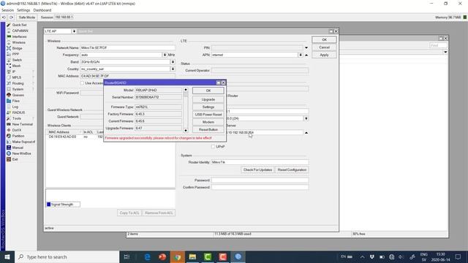Image resolution: width=468 pixels, height=263 pixels.
Task: Open Microsoft Edge from the taskbar
Action: pos(148,256)
